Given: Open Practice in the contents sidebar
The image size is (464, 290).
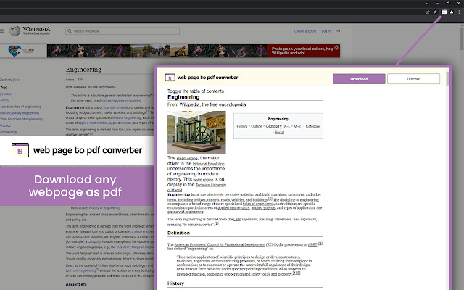Looking at the screenshot, I should 5,125.
